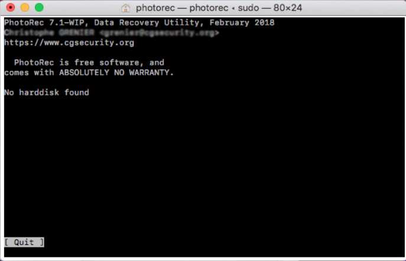Click the small triangle before 'sudo' in title
The image size is (406, 261).
point(233,8)
